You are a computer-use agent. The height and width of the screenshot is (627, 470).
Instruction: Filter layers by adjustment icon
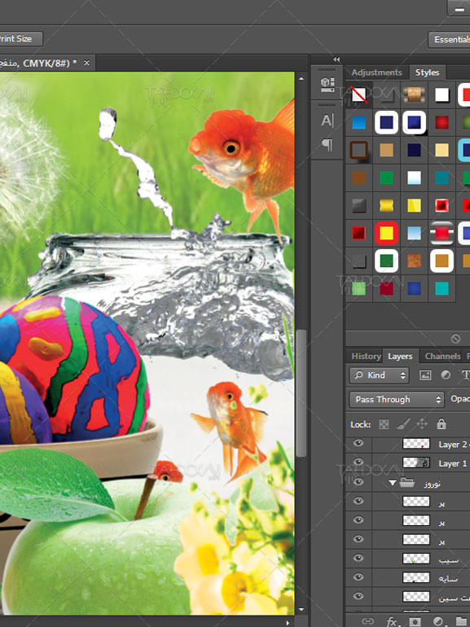tap(446, 375)
